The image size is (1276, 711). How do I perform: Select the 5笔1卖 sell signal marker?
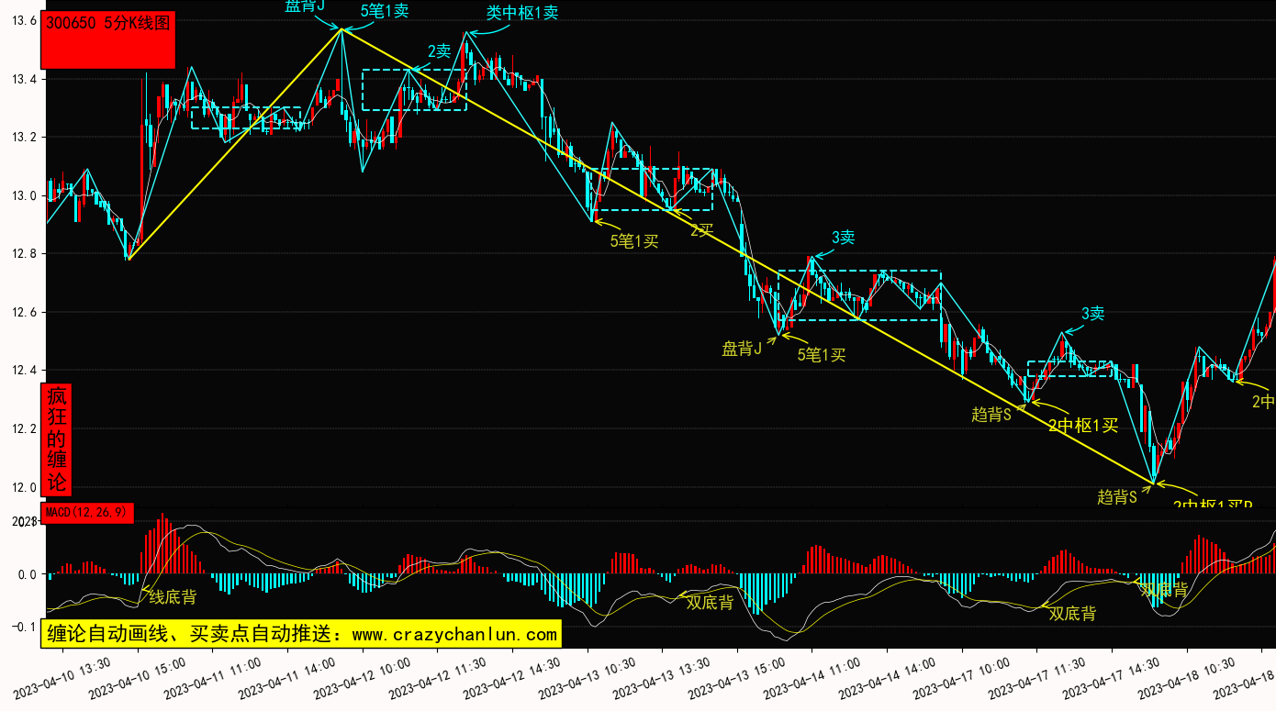385,11
